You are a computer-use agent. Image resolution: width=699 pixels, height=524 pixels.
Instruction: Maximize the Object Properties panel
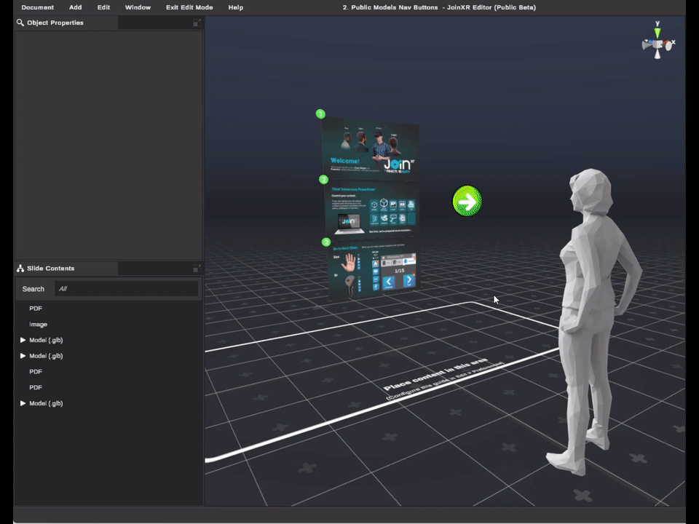tap(197, 23)
